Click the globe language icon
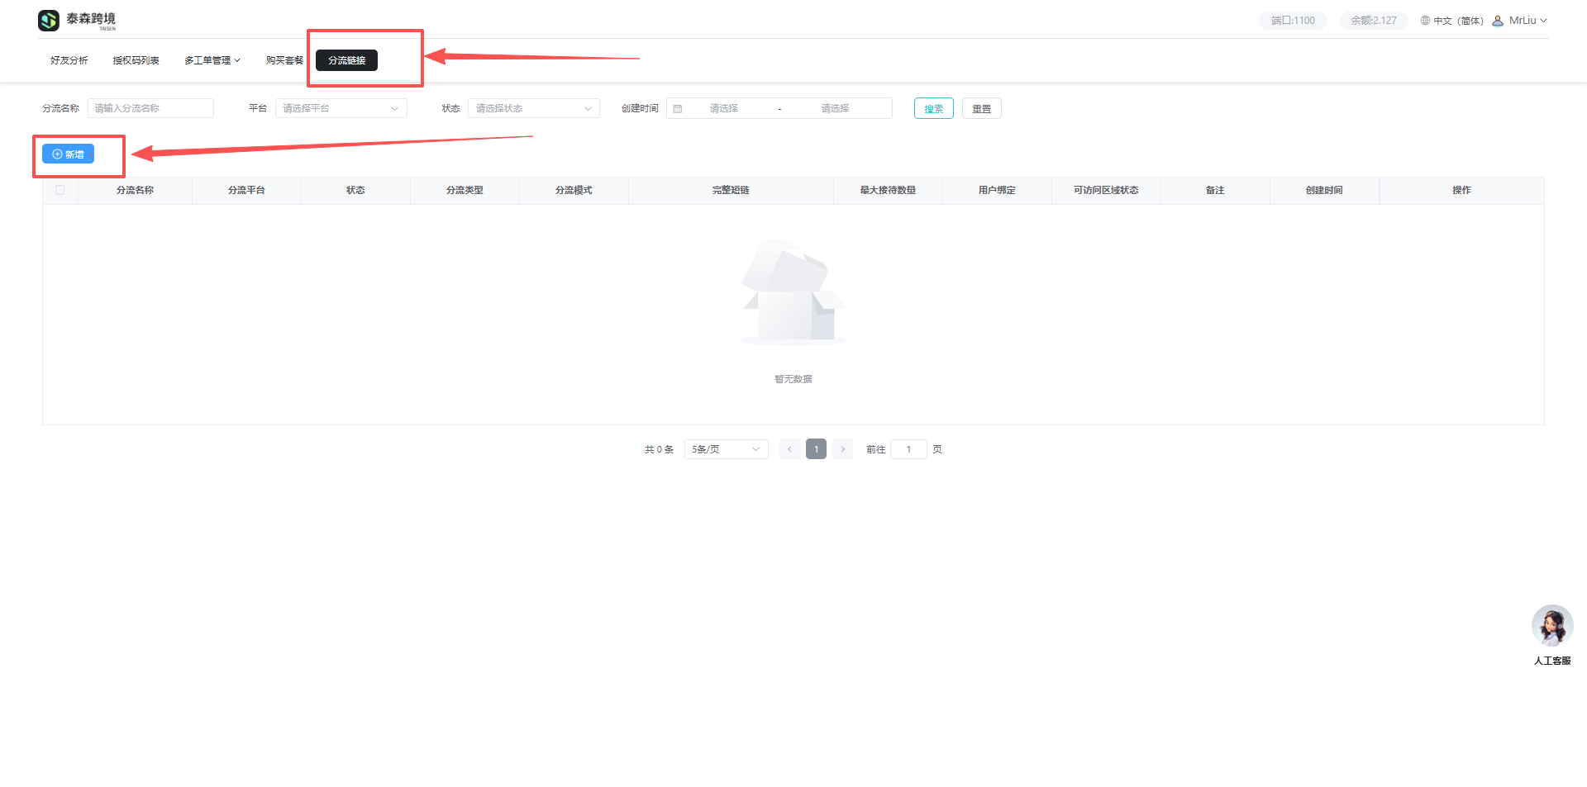Image resolution: width=1587 pixels, height=787 pixels. 1425,21
